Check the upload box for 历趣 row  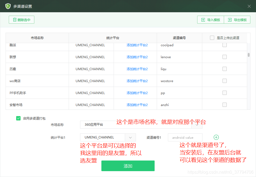225,69
